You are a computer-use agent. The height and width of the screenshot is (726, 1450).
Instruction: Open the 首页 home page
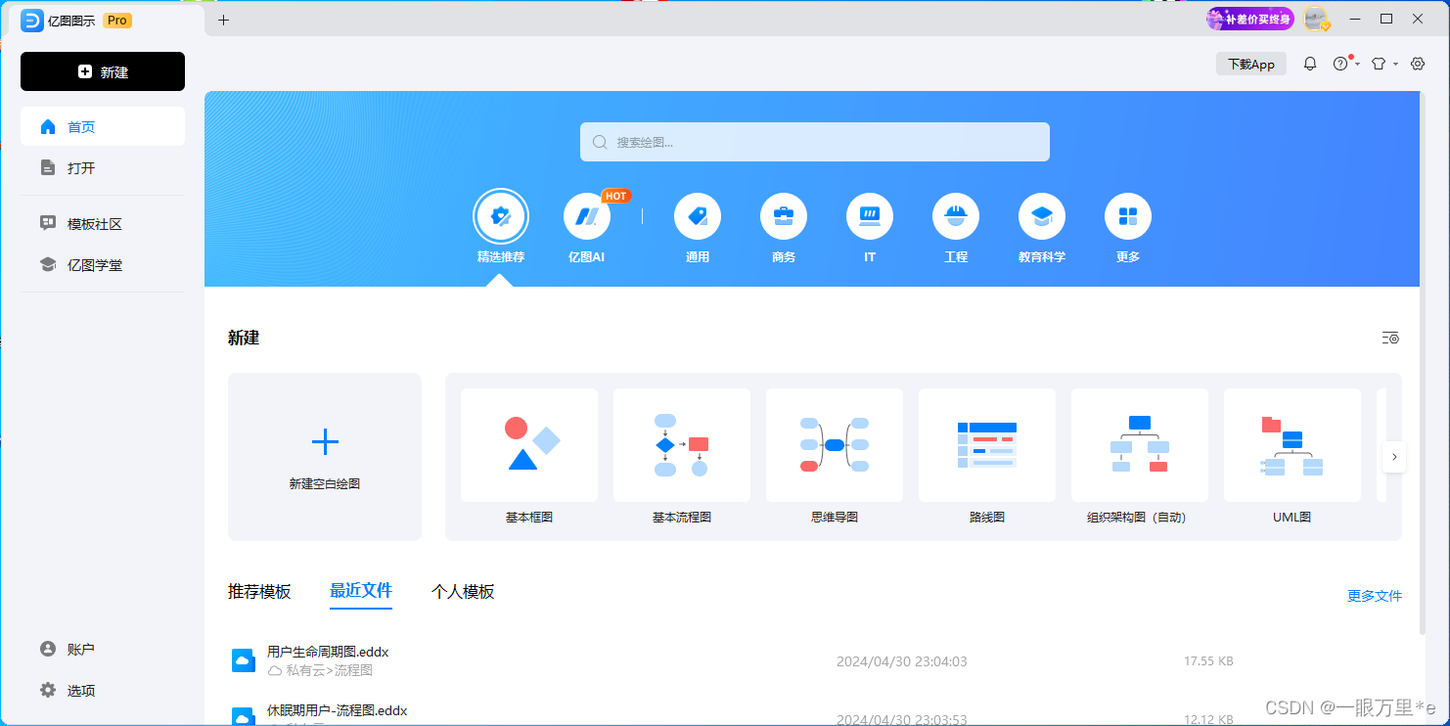tap(103, 127)
